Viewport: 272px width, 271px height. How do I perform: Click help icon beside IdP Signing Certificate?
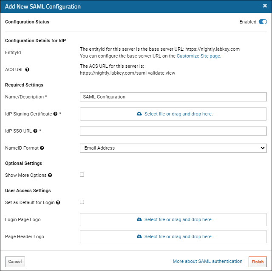pyautogui.click(x=55, y=114)
